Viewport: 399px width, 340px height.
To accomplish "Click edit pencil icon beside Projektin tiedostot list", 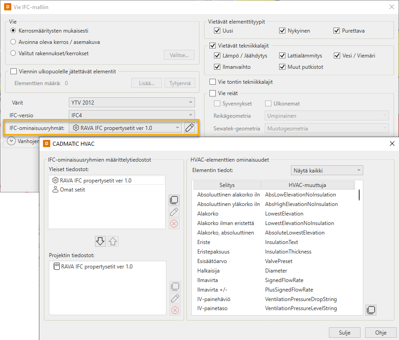I will click(174, 298).
